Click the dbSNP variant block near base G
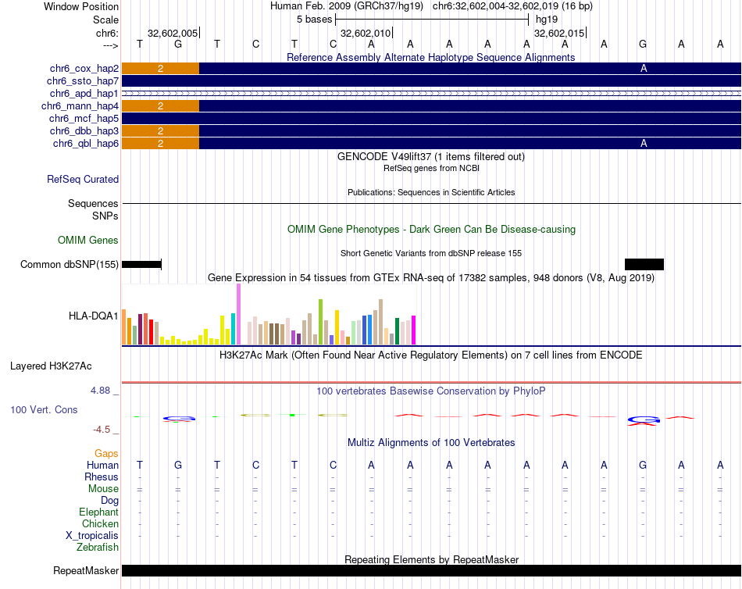Image resolution: width=742 pixels, height=589 pixels. pos(644,264)
